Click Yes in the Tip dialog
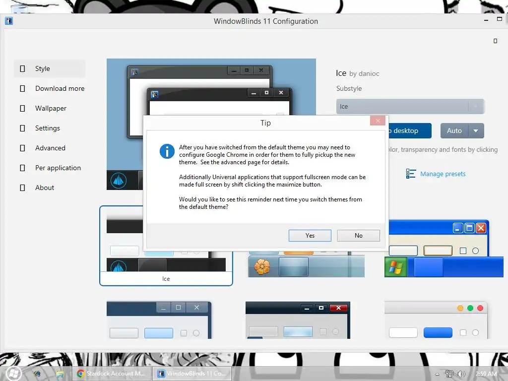 310,236
